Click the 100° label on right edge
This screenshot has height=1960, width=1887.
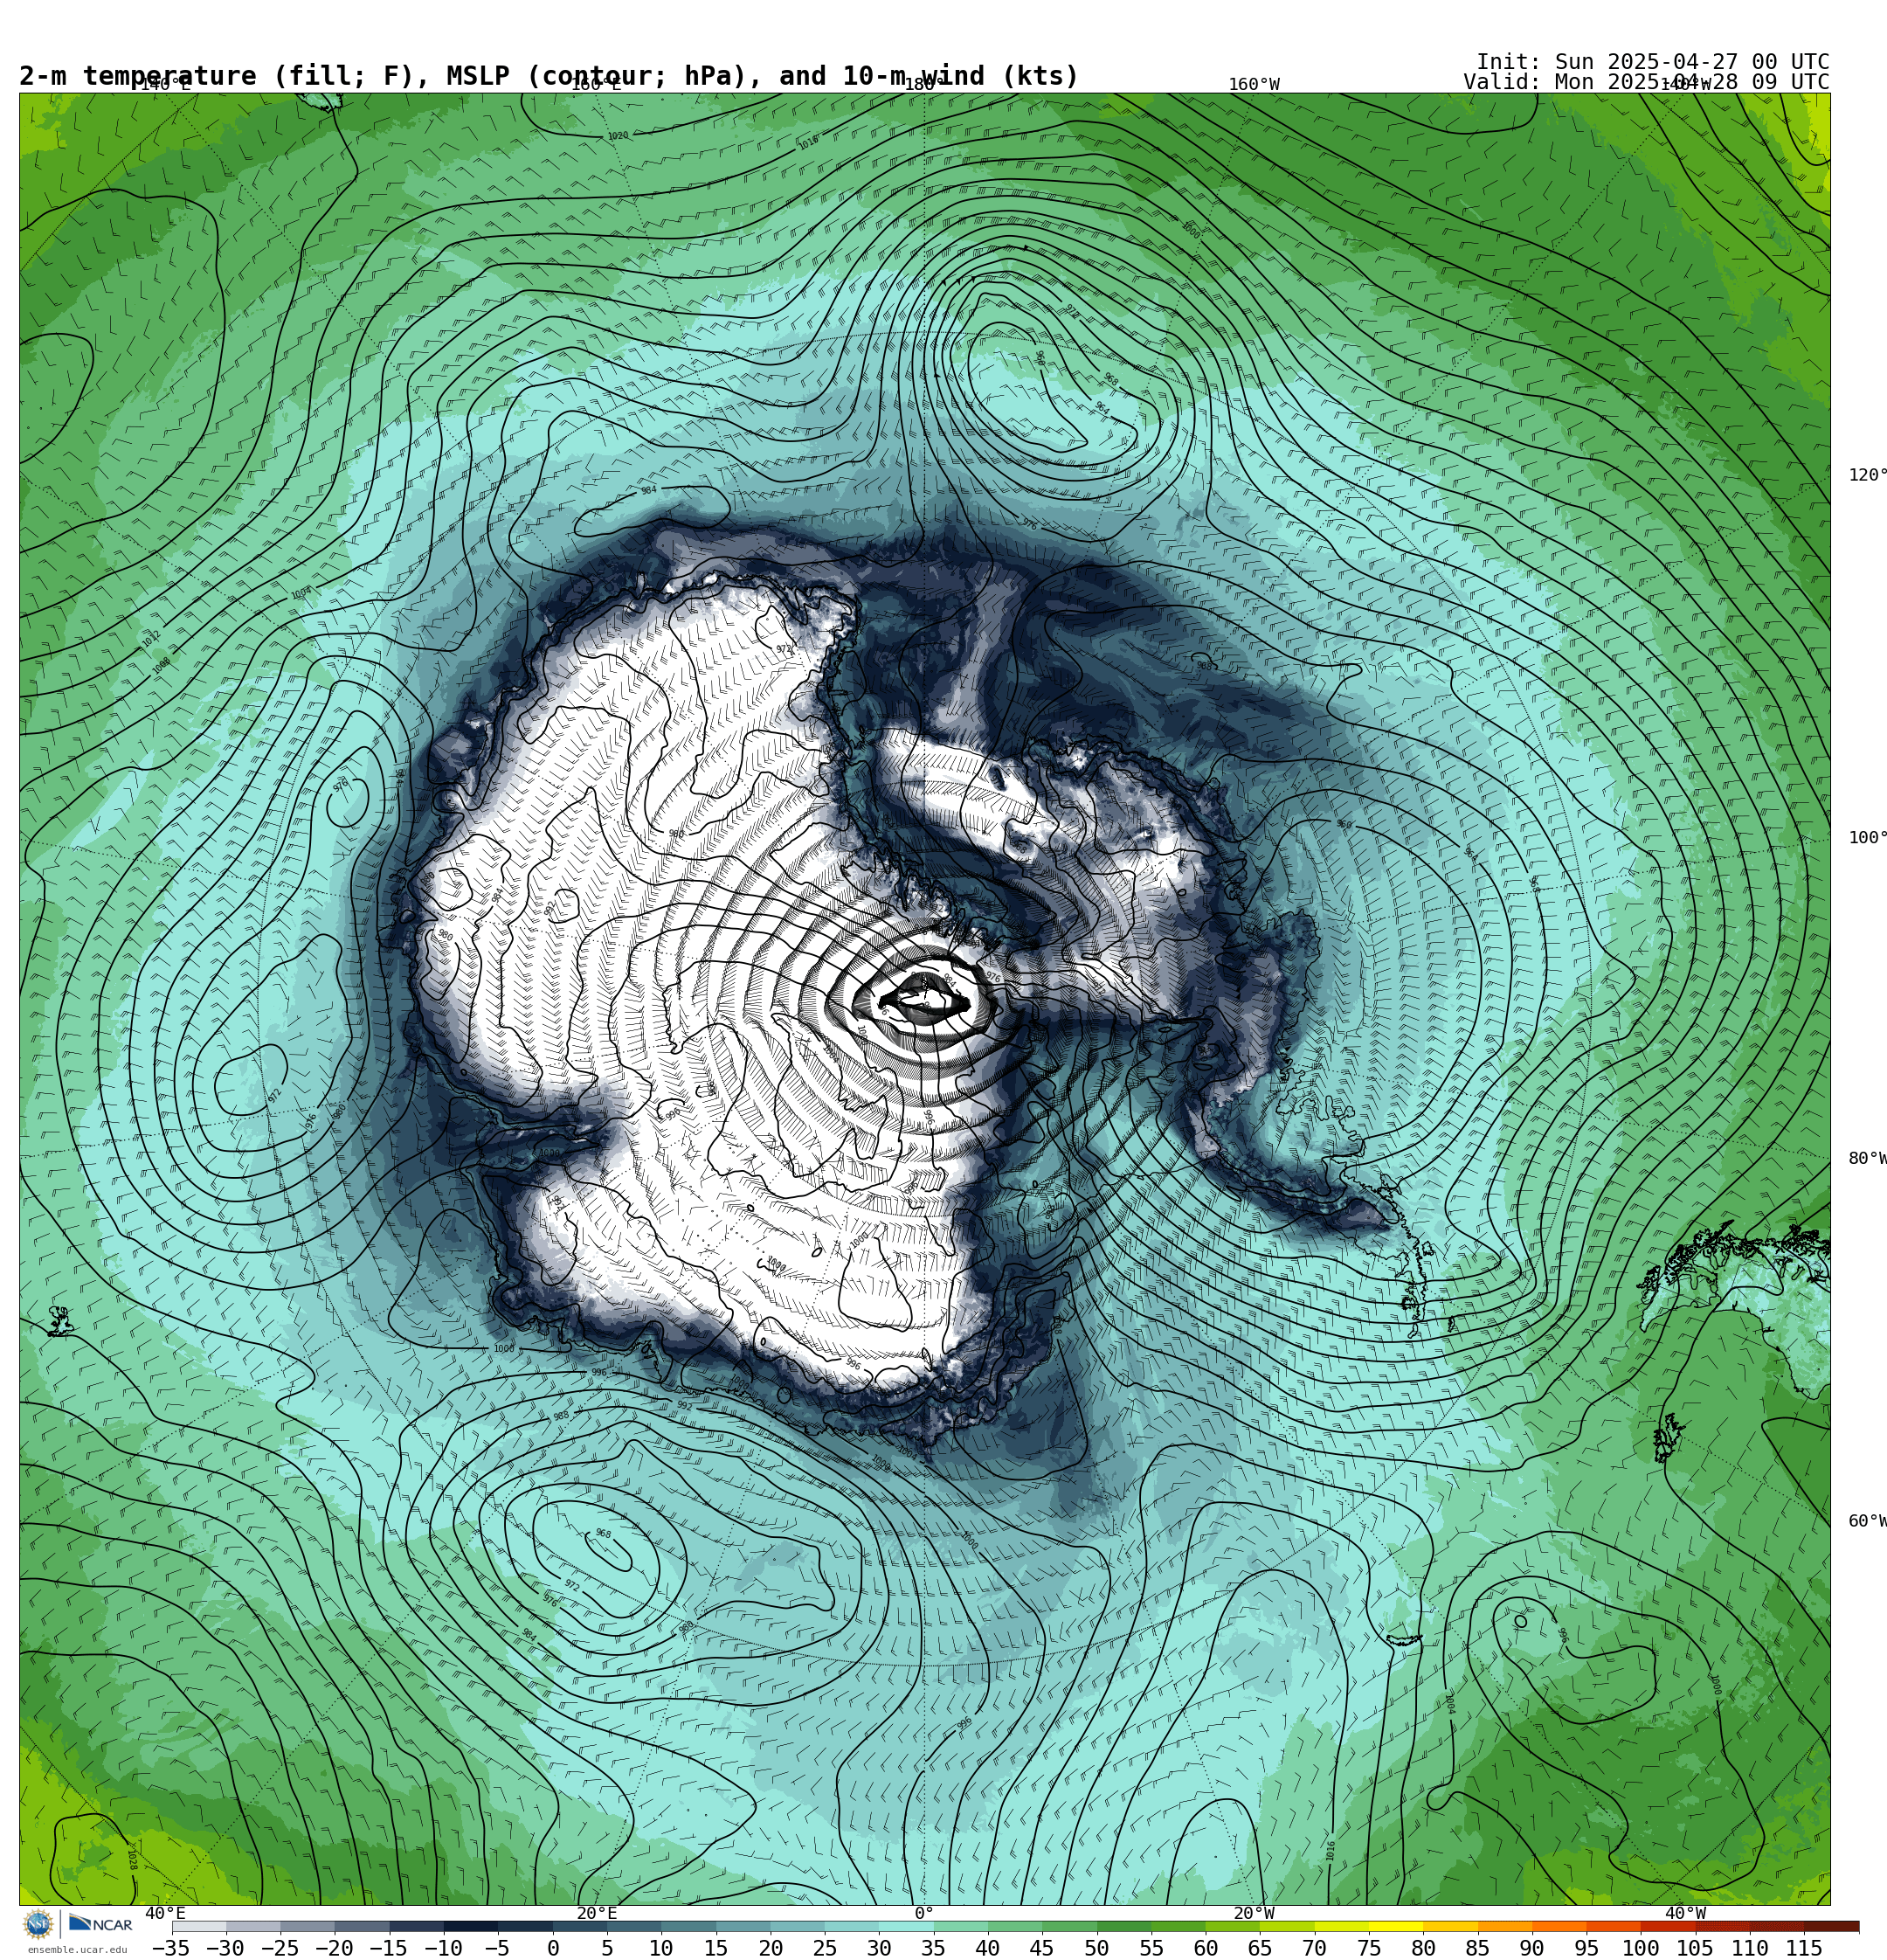click(1867, 838)
